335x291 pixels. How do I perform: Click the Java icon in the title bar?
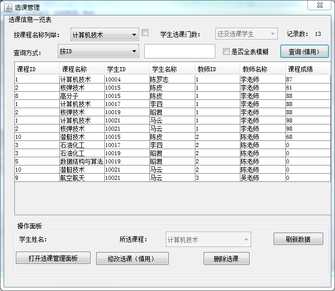point(8,8)
